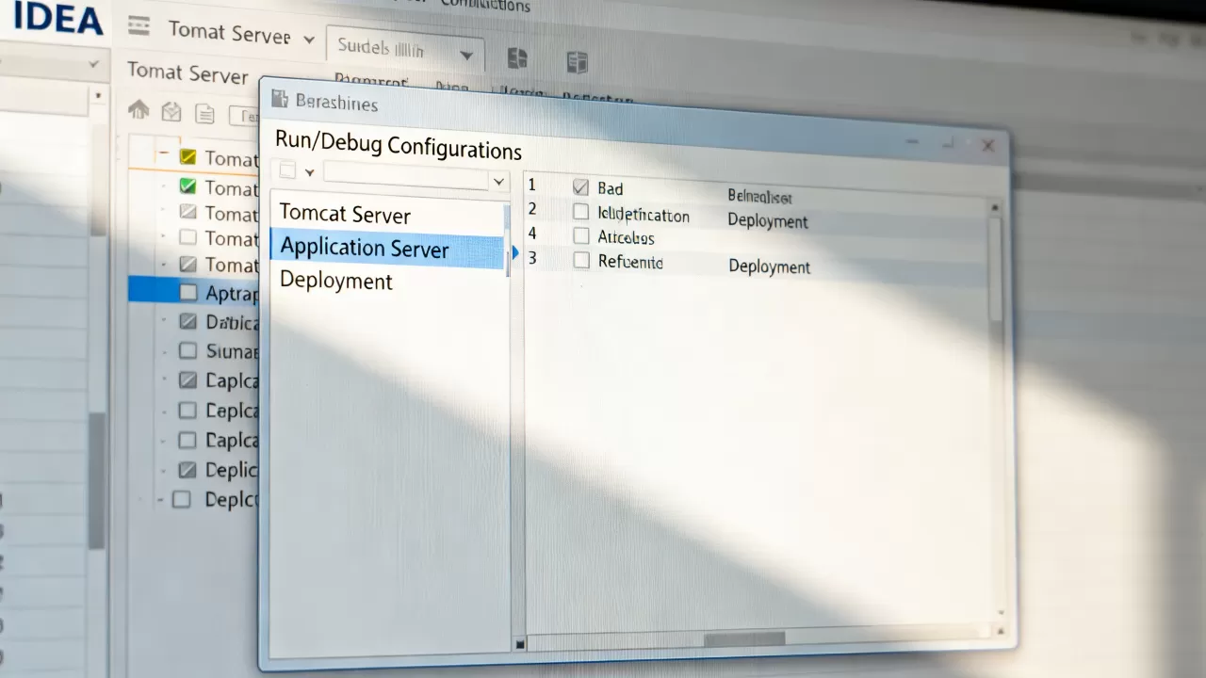Toggle the Aptrap row checkbox
The image size is (1206, 678).
[x=187, y=292]
